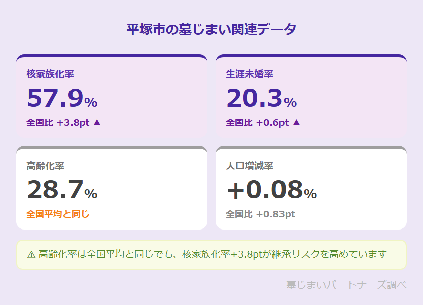
Task: Click the +0.08% value
Action: pos(271,190)
